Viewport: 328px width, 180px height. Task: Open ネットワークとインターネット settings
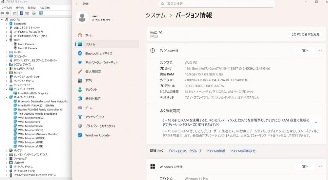107,62
